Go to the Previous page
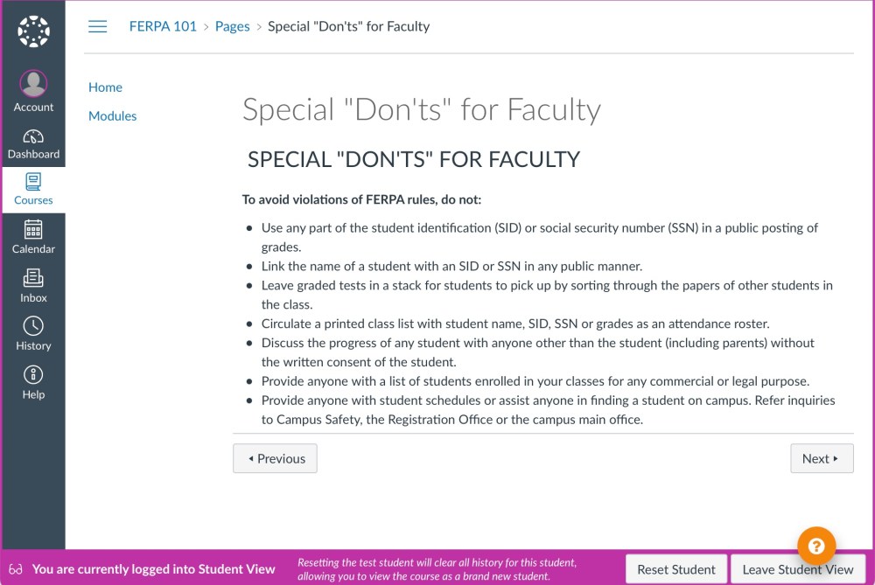 pos(275,458)
